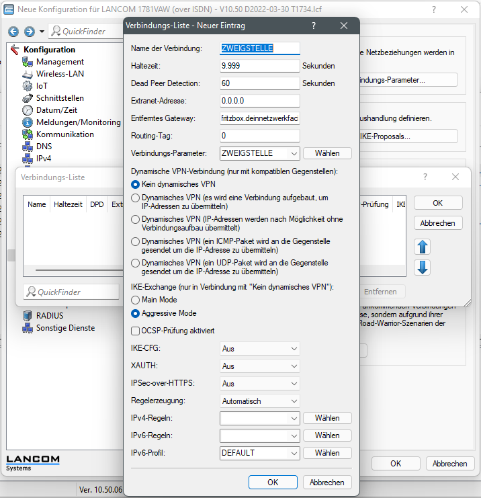
Task: Open the IKE-CFG dropdown
Action: click(x=259, y=348)
